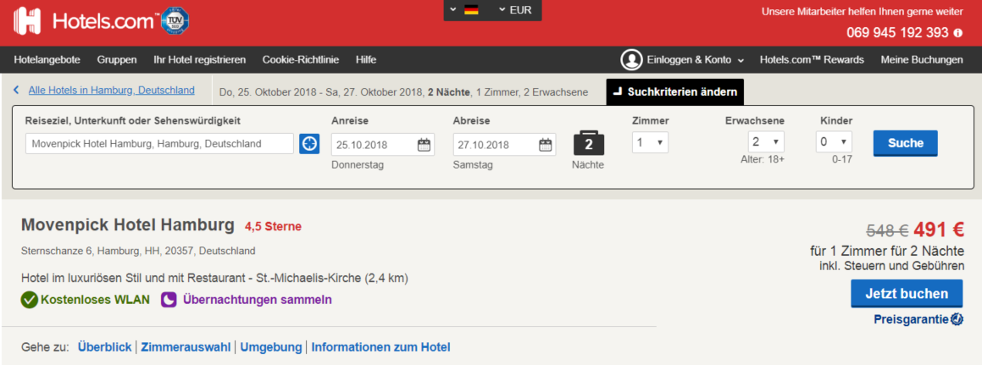
Task: Go to Meine Buchungen
Action: [922, 60]
